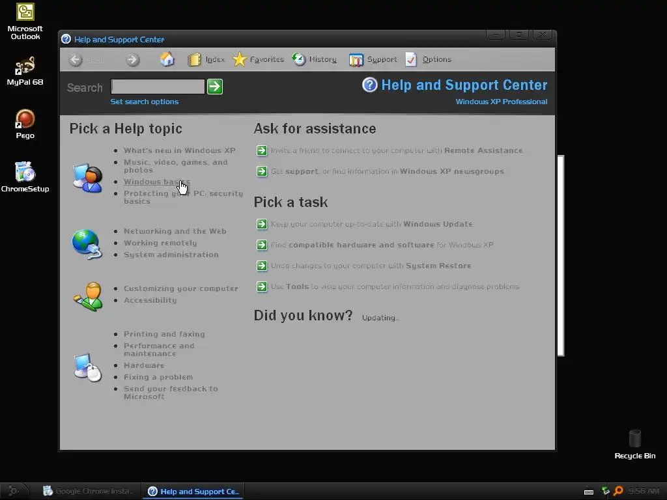Open Windows Update task link
667x500 pixels.
(x=372, y=224)
